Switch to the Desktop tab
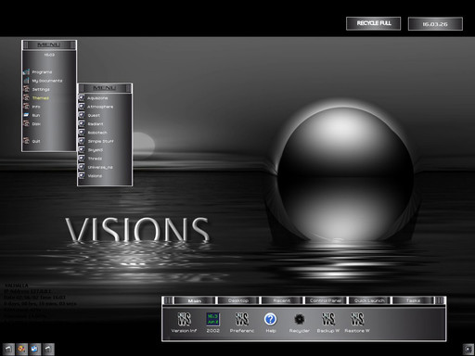 [x=238, y=300]
